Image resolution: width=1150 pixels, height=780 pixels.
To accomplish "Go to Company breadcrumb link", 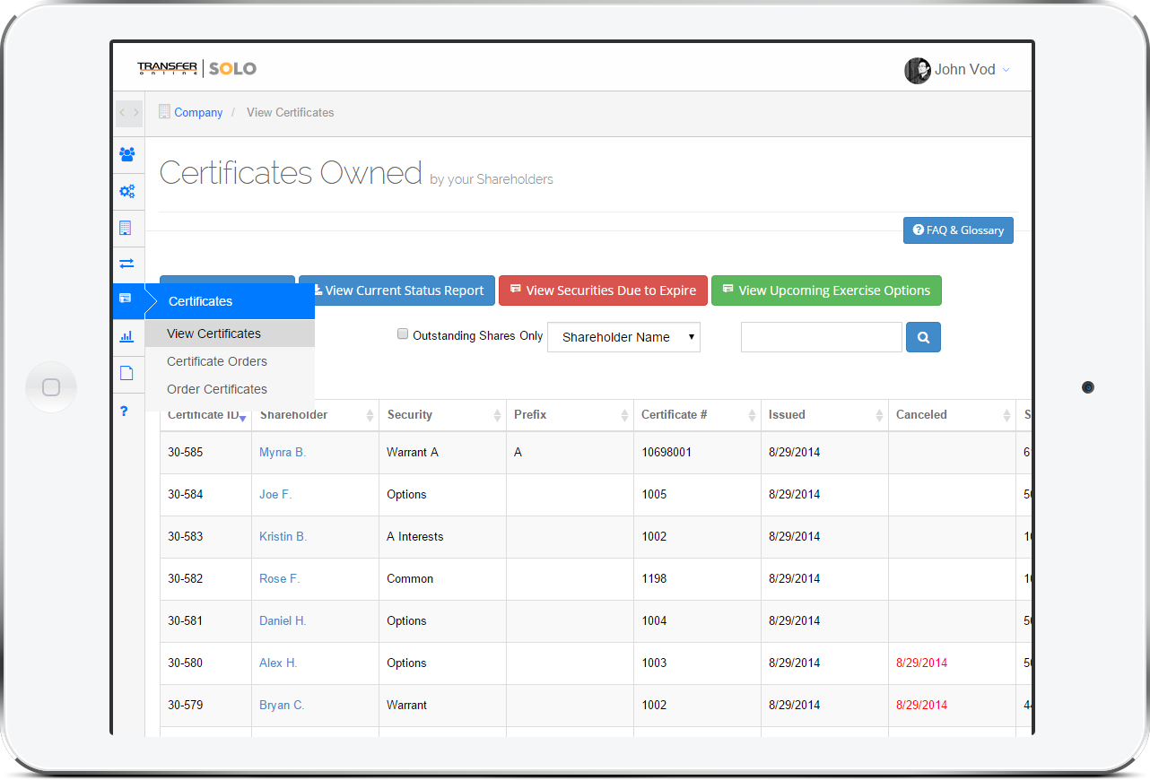I will (x=198, y=112).
